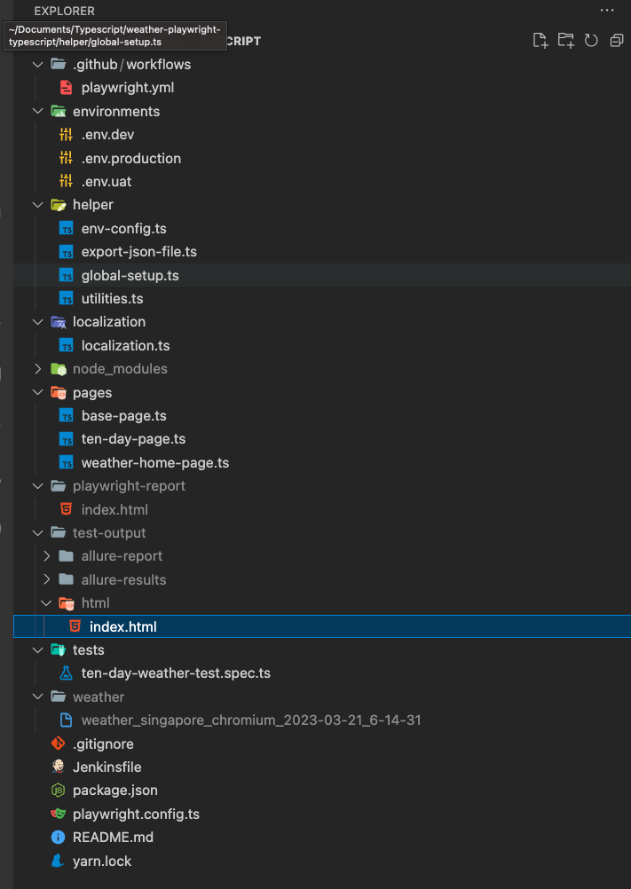Click the node_modules folder name
This screenshot has width=631, height=889.
point(120,369)
